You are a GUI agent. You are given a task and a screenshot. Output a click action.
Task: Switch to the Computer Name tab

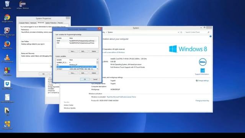click(x=24, y=23)
